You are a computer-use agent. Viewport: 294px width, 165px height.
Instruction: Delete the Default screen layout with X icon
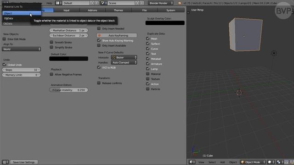(x=96, y=3)
